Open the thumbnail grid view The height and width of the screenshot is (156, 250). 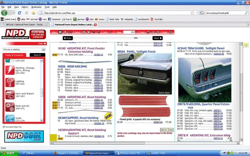click(70, 32)
